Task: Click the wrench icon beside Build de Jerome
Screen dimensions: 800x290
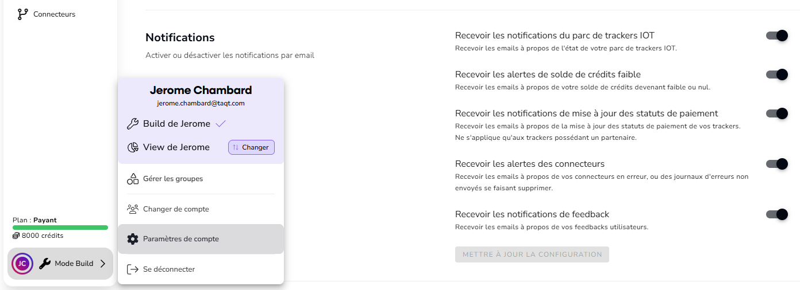Action: (x=132, y=124)
